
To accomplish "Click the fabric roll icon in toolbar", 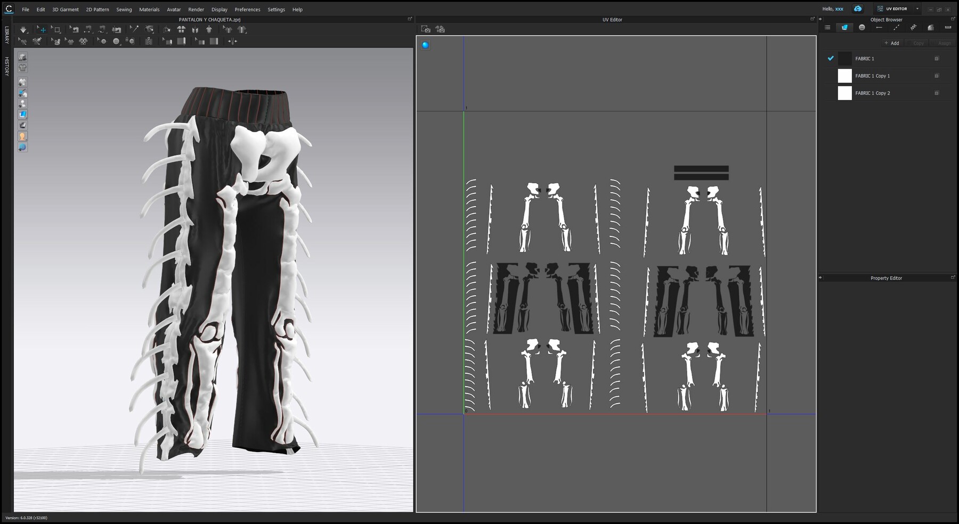I will coord(181,41).
